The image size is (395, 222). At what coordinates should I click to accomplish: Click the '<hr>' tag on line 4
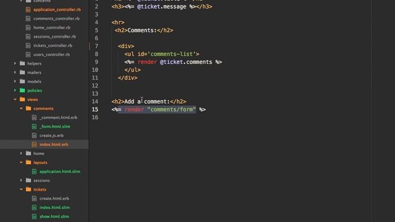(x=118, y=22)
